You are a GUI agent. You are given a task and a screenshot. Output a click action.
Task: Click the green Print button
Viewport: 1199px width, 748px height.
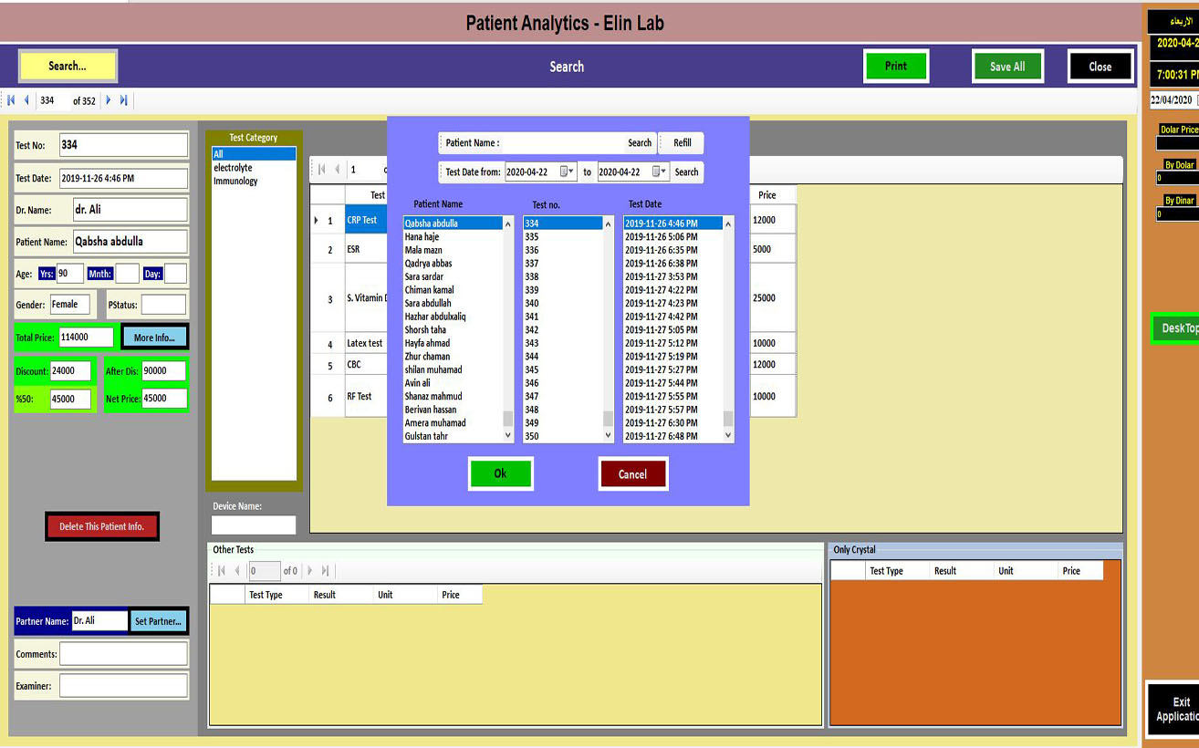click(x=896, y=66)
